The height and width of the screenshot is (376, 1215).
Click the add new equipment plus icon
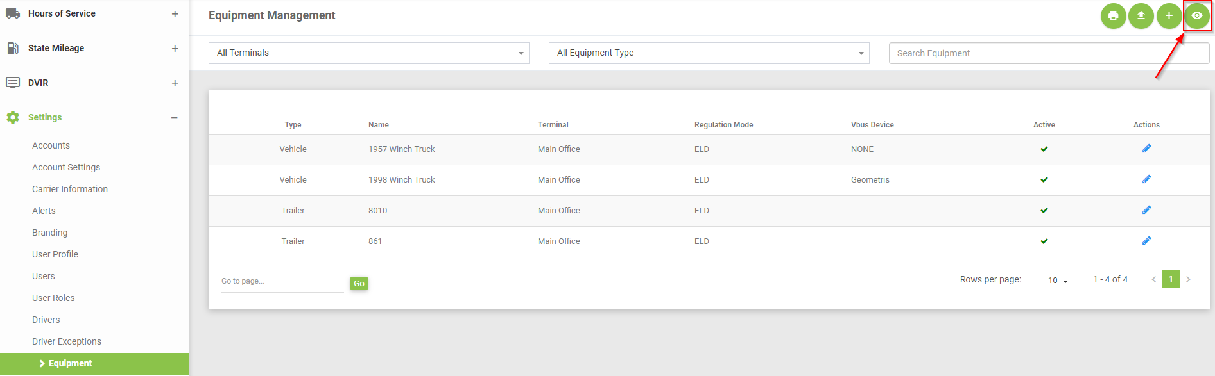click(x=1169, y=16)
